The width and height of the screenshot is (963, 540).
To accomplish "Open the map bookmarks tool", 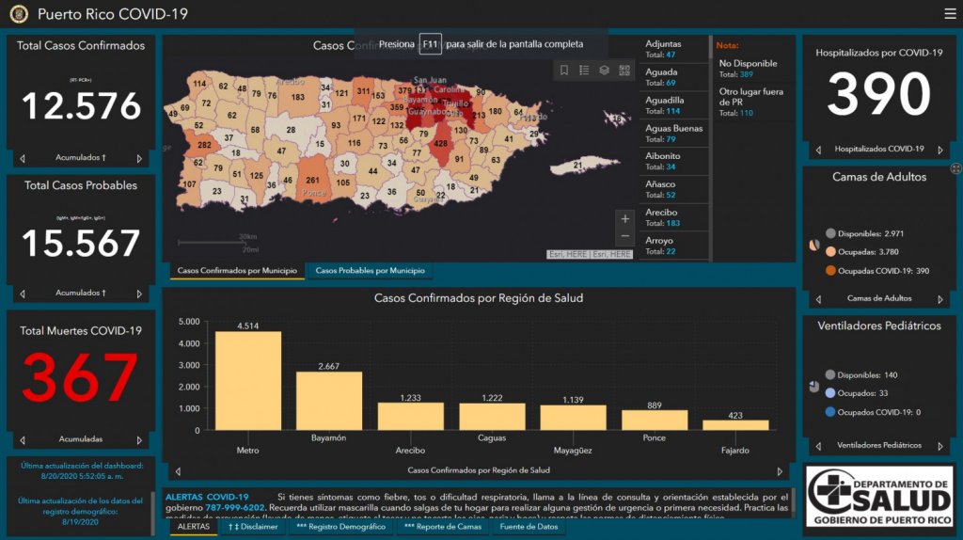I will coord(564,71).
